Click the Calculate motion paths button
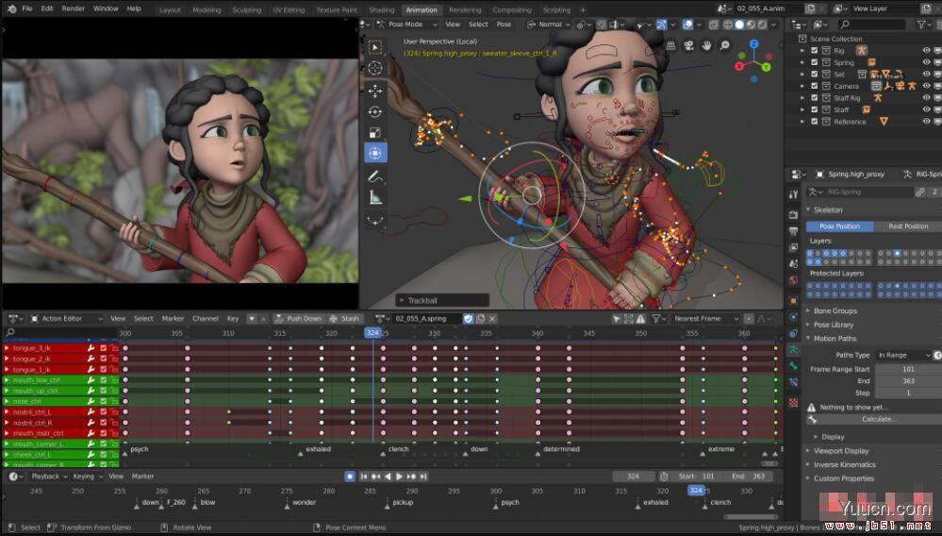This screenshot has width=942, height=536. point(879,419)
